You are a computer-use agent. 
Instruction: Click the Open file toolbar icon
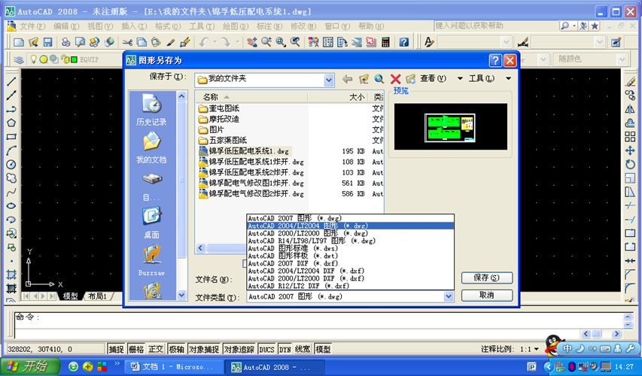pyautogui.click(x=33, y=42)
